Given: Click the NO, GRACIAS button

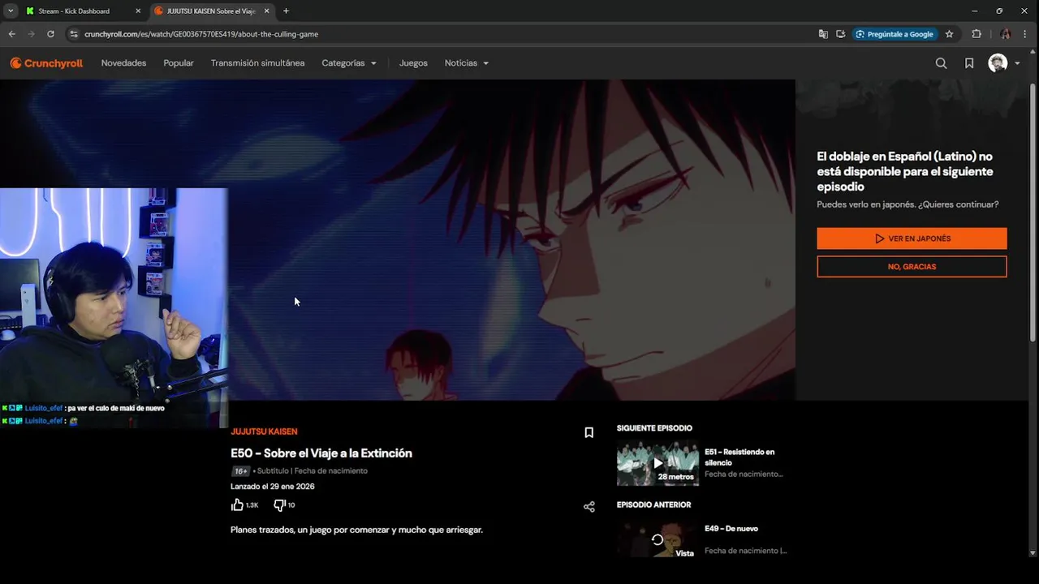Looking at the screenshot, I should (912, 267).
